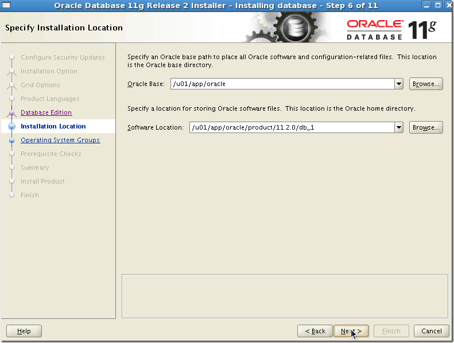Click the Configure Security Updates step text
The width and height of the screenshot is (454, 343).
(x=63, y=57)
